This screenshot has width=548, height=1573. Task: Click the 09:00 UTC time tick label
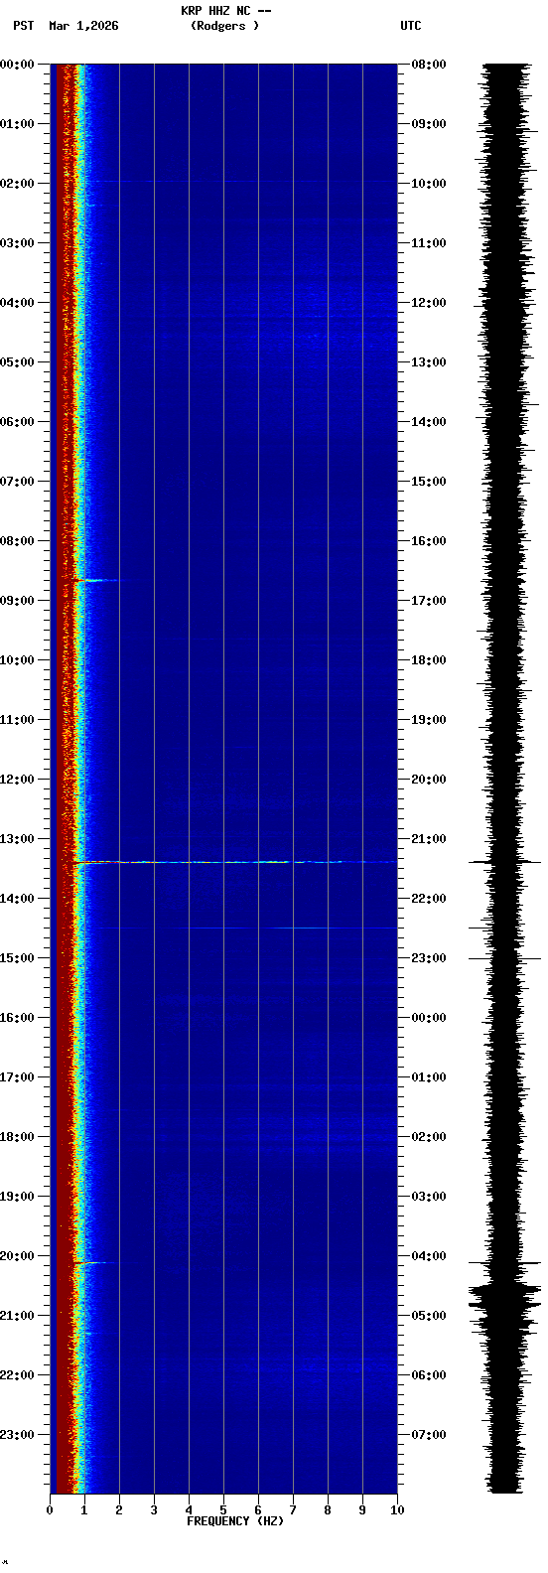pyautogui.click(x=429, y=124)
